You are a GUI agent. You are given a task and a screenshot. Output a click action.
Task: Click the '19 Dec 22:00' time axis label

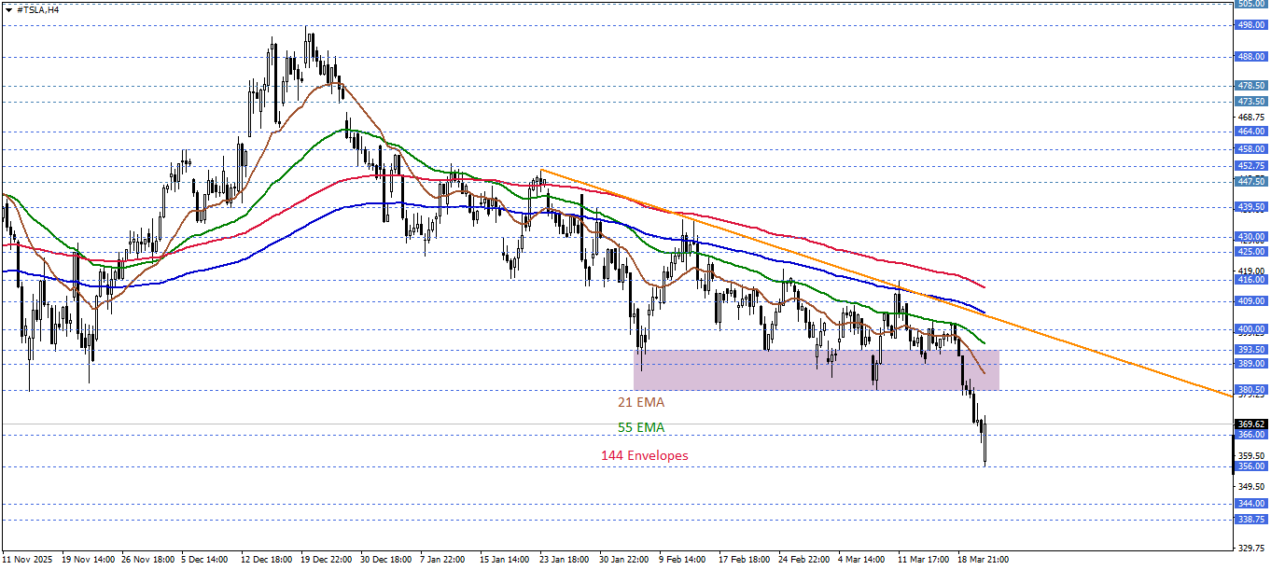pos(326,560)
